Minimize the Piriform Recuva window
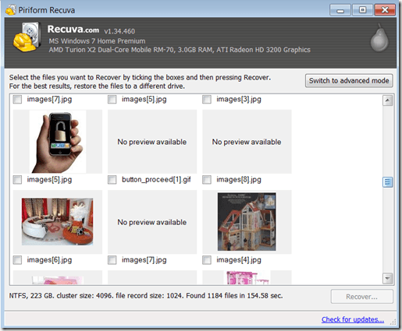Viewport: 402px width, 331px height. point(340,10)
